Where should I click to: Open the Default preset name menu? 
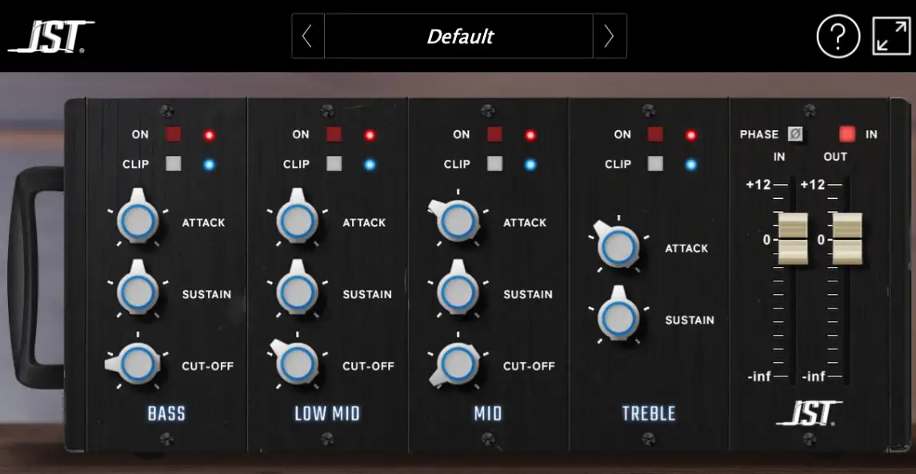(459, 36)
